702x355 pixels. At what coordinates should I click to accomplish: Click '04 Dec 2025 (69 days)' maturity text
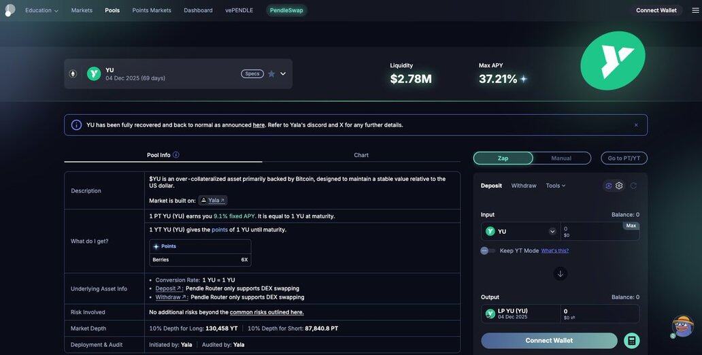[135, 78]
